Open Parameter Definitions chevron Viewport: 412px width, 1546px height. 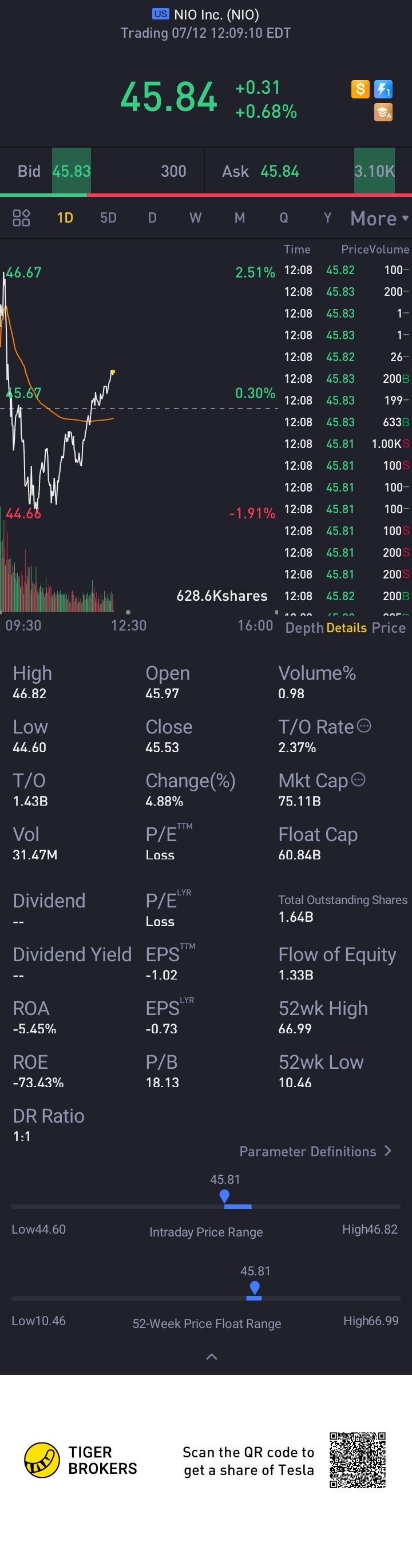[x=387, y=1151]
